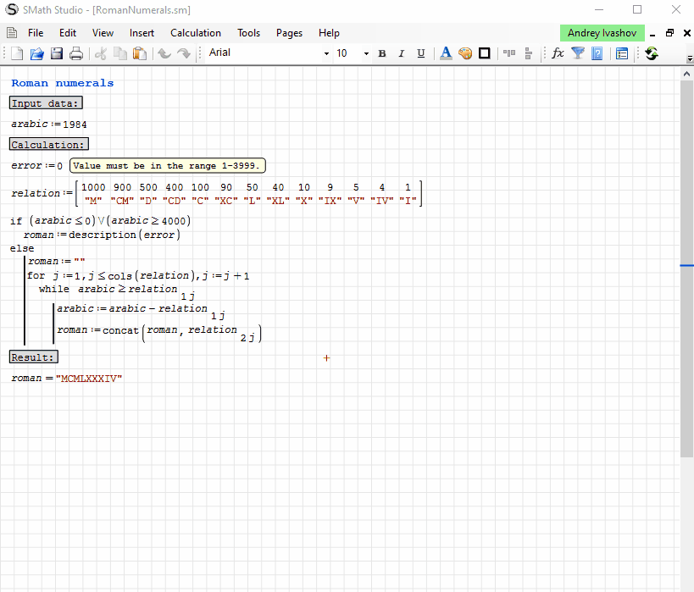Toggle Underline formatting
Image resolution: width=694 pixels, height=592 pixels.
tap(419, 53)
